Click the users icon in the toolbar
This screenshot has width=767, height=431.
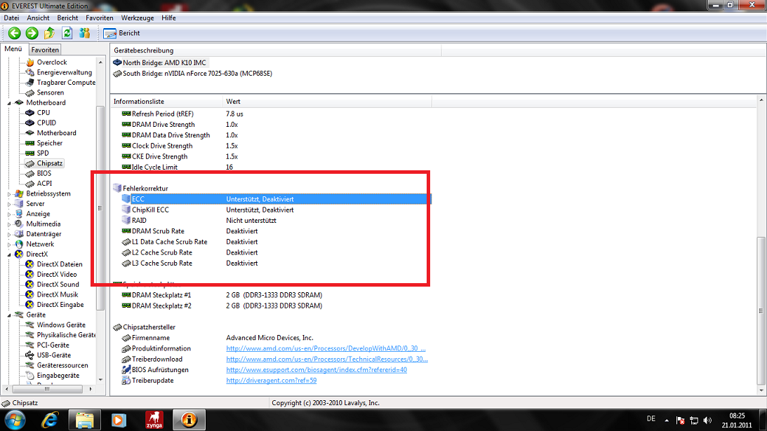pos(85,33)
